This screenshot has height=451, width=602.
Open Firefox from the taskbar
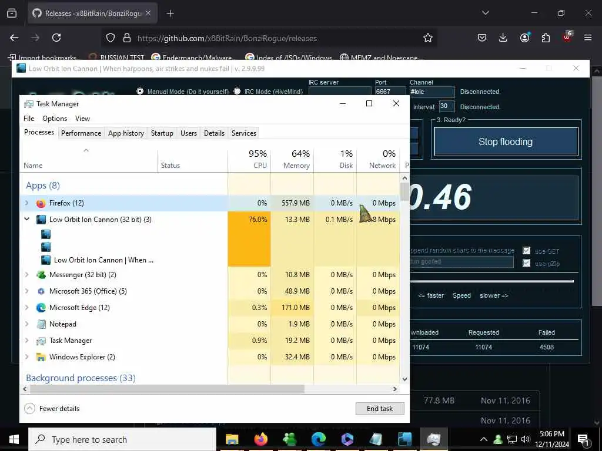tap(260, 439)
